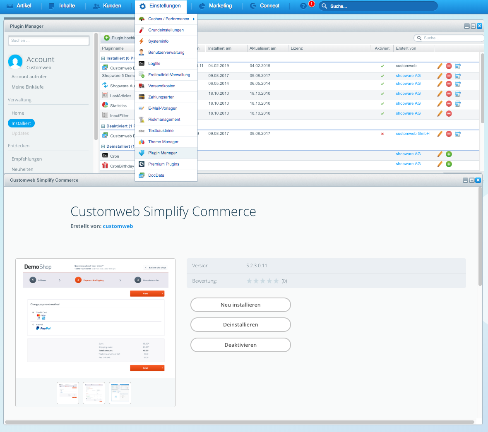Click the Statistics pie chart icon

105,105
